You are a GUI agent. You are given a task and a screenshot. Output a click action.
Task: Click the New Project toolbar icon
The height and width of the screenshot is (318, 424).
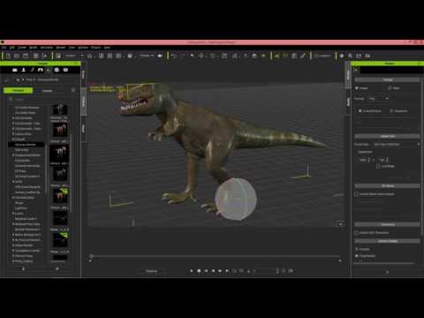[8, 56]
